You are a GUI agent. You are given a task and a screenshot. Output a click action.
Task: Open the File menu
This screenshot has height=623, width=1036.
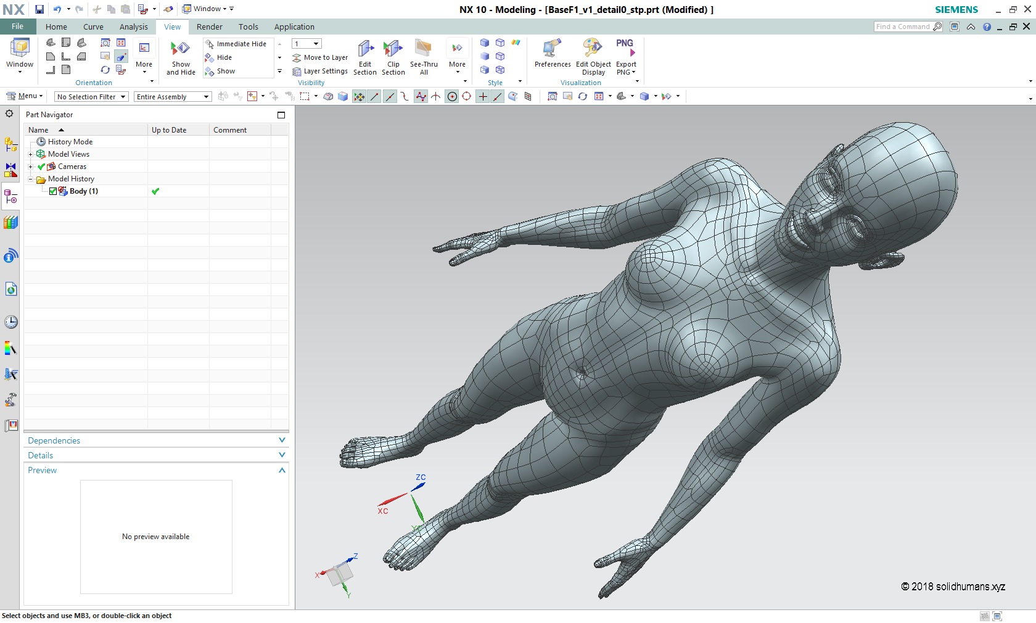pyautogui.click(x=17, y=27)
